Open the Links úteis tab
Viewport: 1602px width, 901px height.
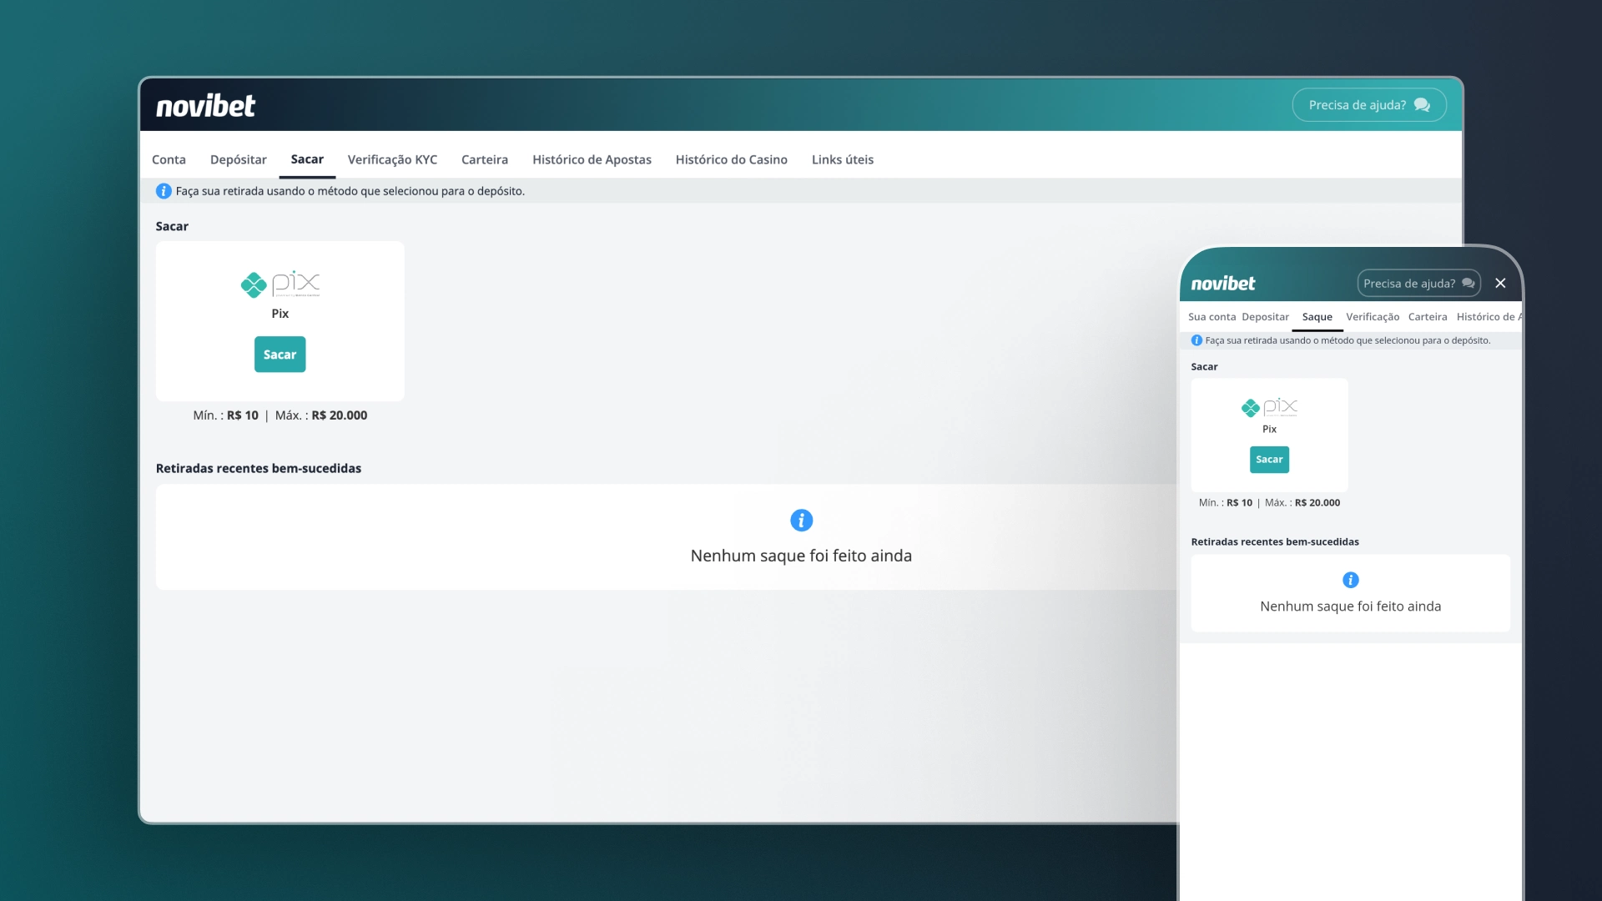click(x=843, y=159)
